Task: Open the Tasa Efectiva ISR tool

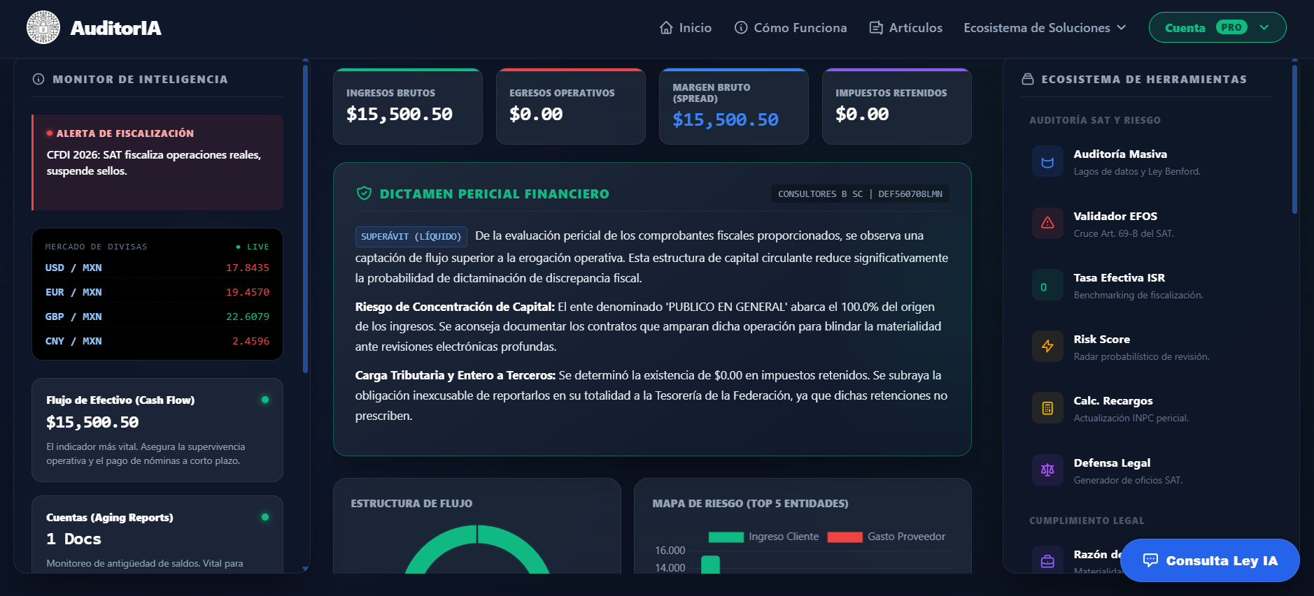Action: point(1147,285)
